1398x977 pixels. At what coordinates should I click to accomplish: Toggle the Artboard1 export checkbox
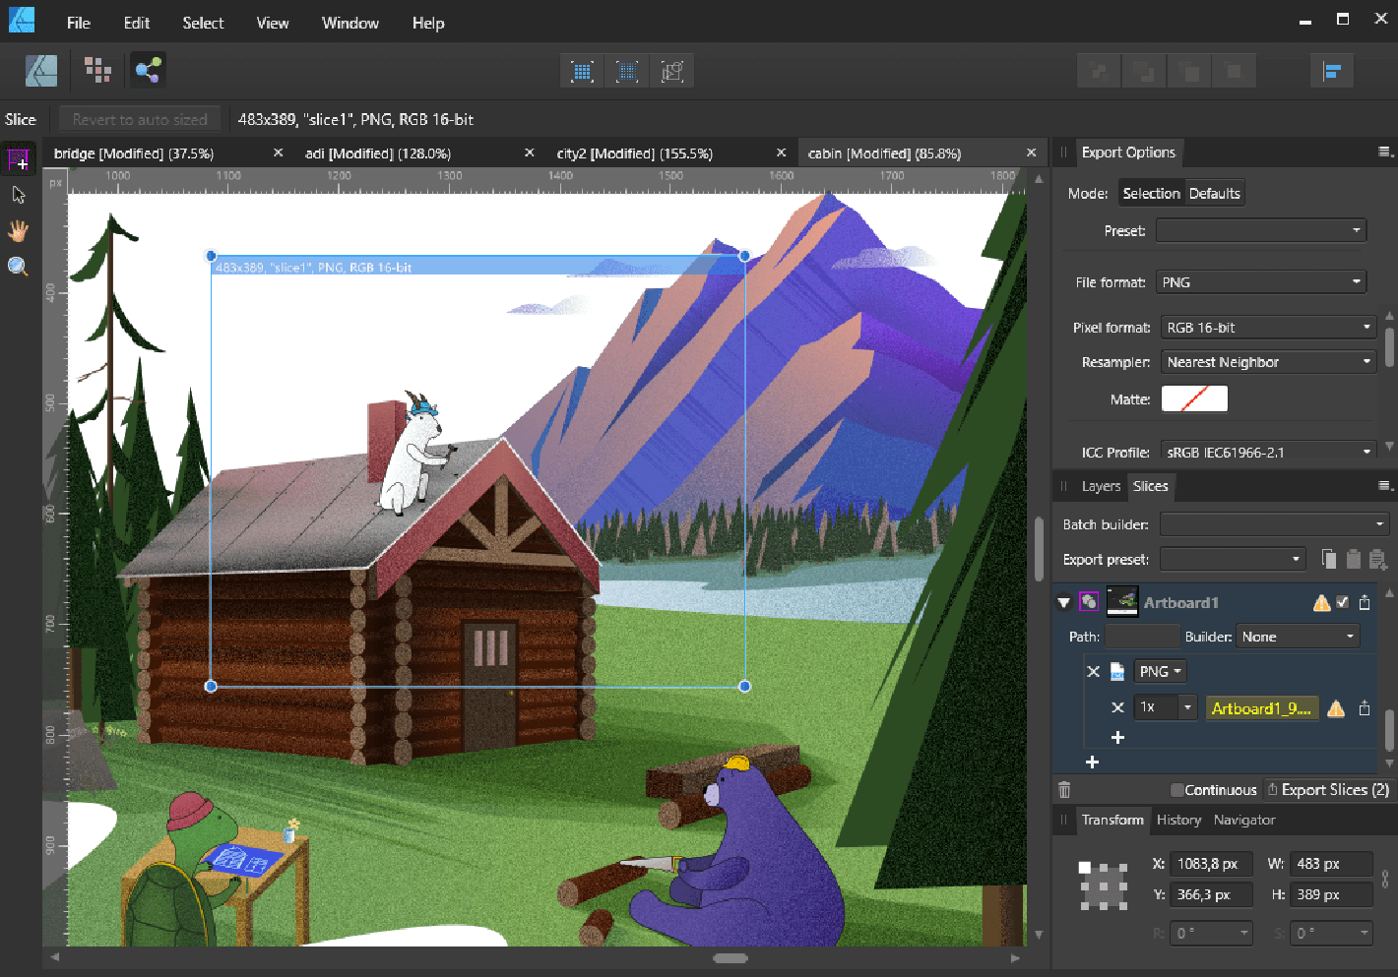pyautogui.click(x=1343, y=602)
